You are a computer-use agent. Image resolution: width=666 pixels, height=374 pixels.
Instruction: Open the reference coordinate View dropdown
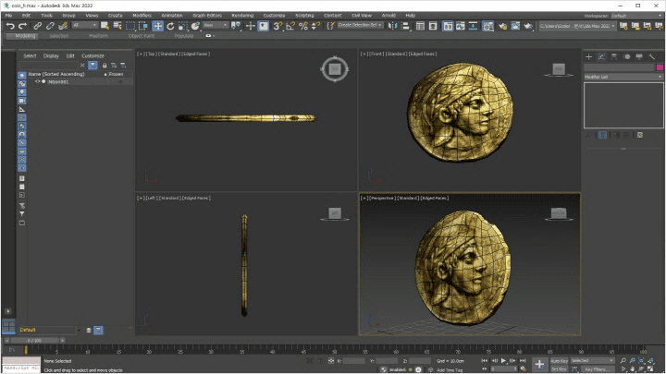[x=216, y=26]
